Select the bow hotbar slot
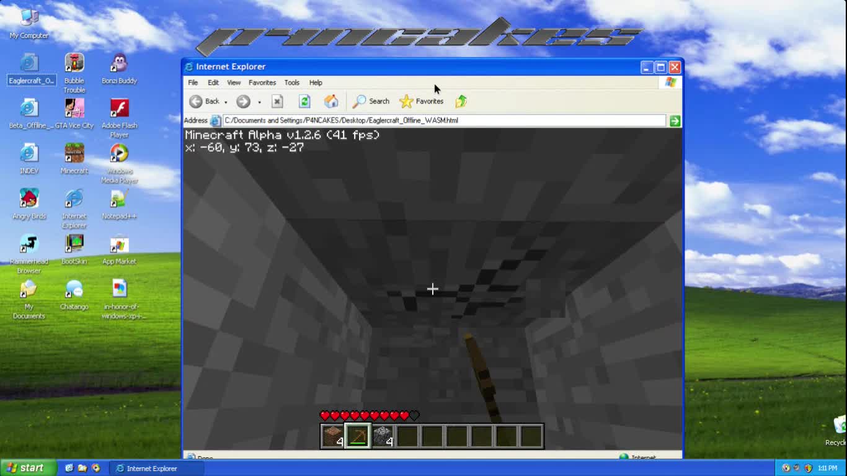 (x=358, y=436)
